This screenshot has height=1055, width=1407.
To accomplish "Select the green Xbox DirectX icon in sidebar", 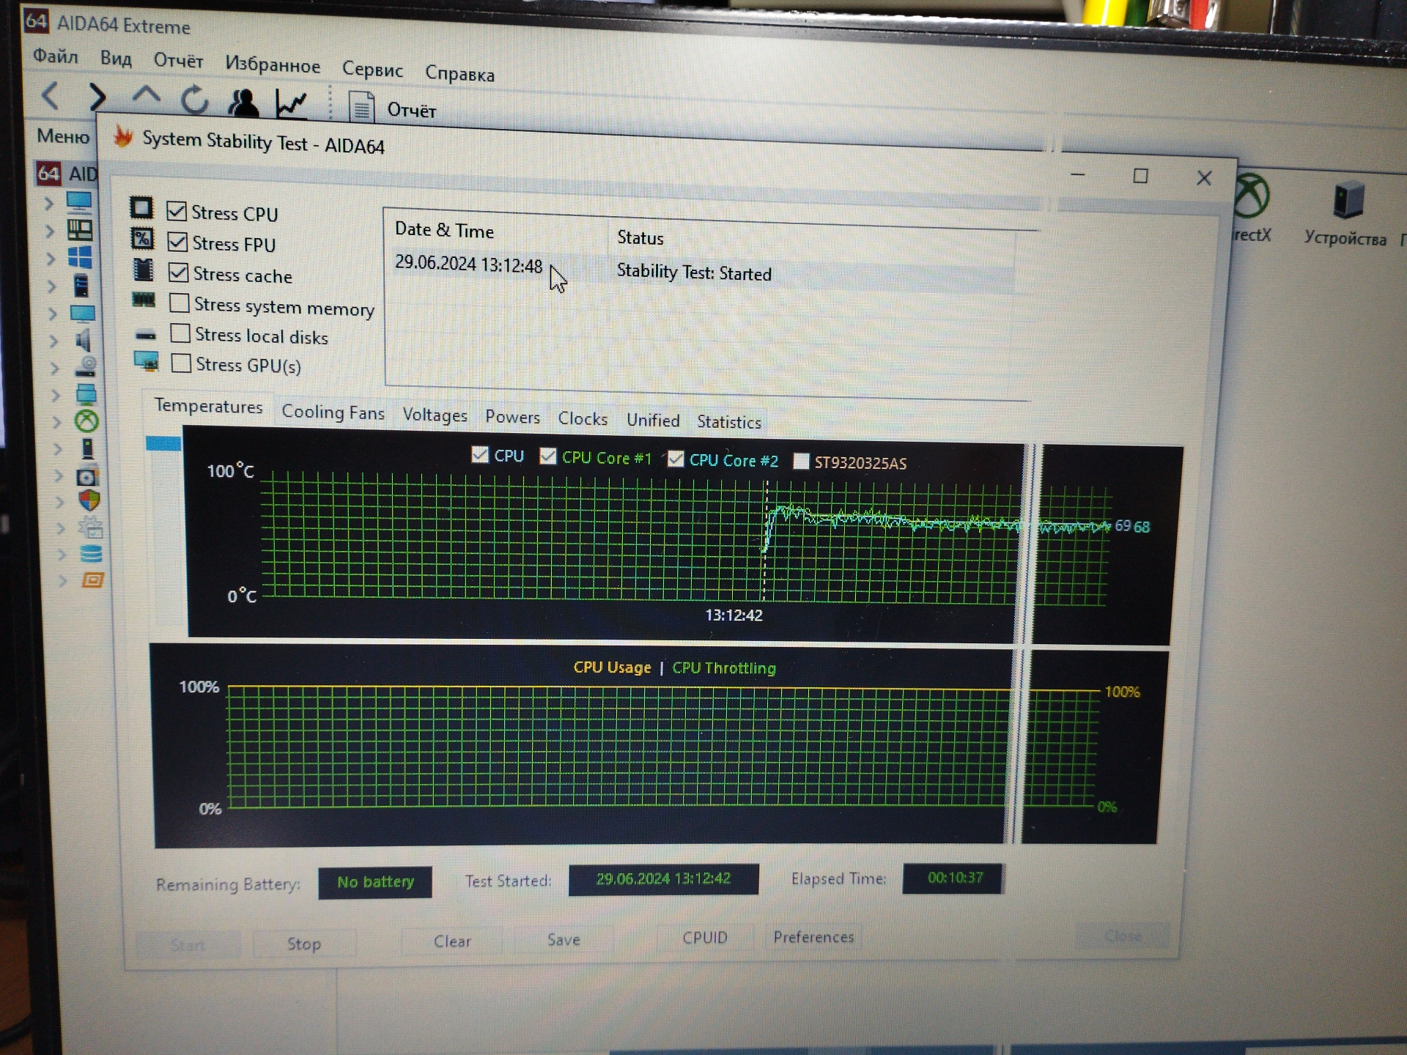I will point(86,421).
